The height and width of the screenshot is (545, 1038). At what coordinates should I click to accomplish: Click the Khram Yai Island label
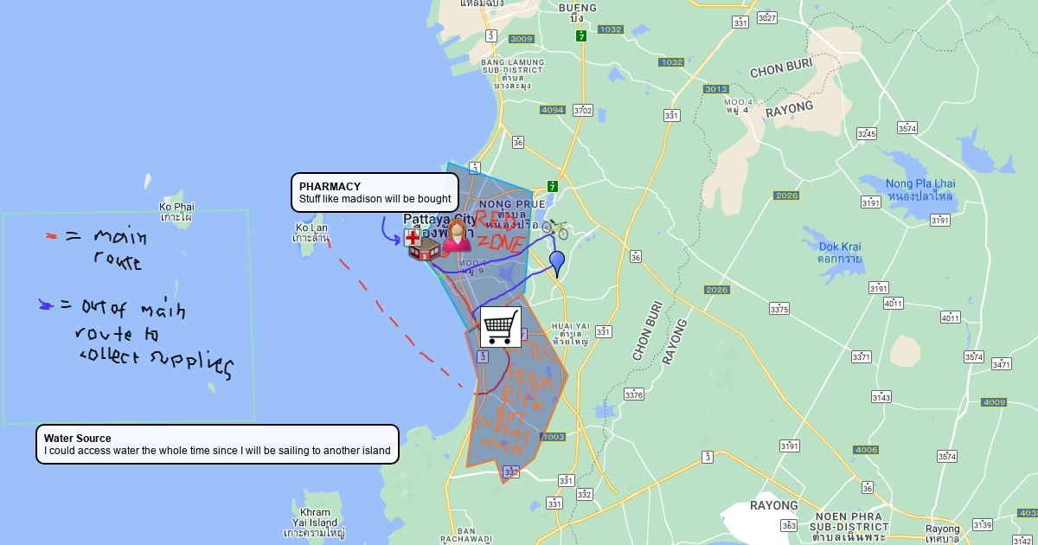(314, 523)
